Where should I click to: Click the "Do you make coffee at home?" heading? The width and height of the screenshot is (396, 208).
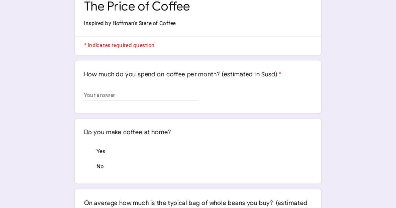(127, 132)
